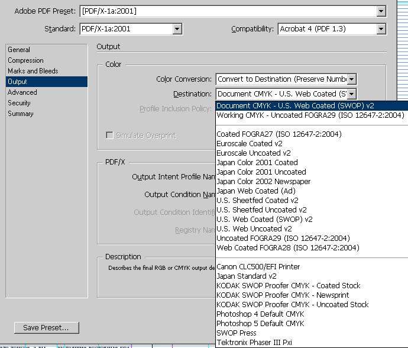The height and width of the screenshot is (348, 408).
Task: Toggle the Simulate Overprint checkbox
Action: coord(109,135)
